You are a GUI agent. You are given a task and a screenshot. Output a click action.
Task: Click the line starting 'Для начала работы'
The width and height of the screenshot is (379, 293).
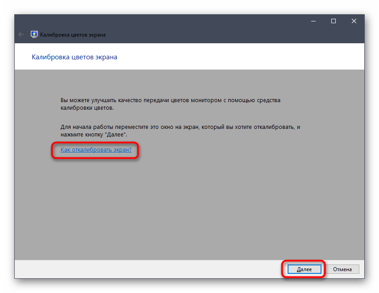[180, 127]
